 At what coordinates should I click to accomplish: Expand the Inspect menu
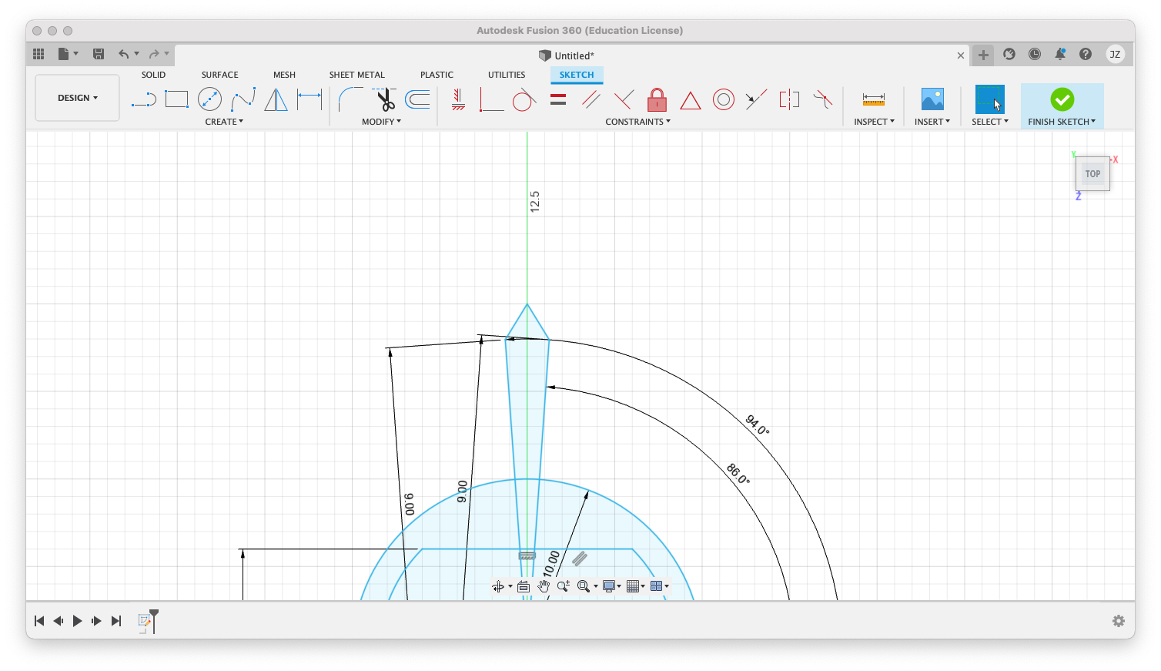coord(875,122)
